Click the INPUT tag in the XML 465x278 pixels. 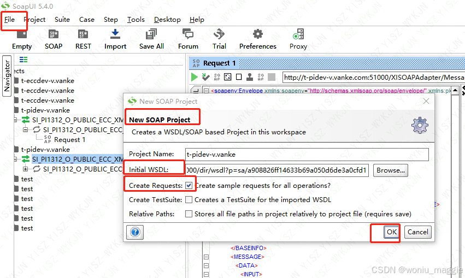click(x=251, y=274)
